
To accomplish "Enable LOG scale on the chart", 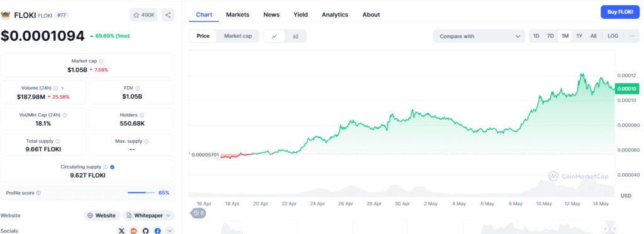I will coord(613,36).
